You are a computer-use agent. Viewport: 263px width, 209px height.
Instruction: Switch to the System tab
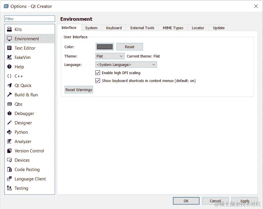point(91,28)
